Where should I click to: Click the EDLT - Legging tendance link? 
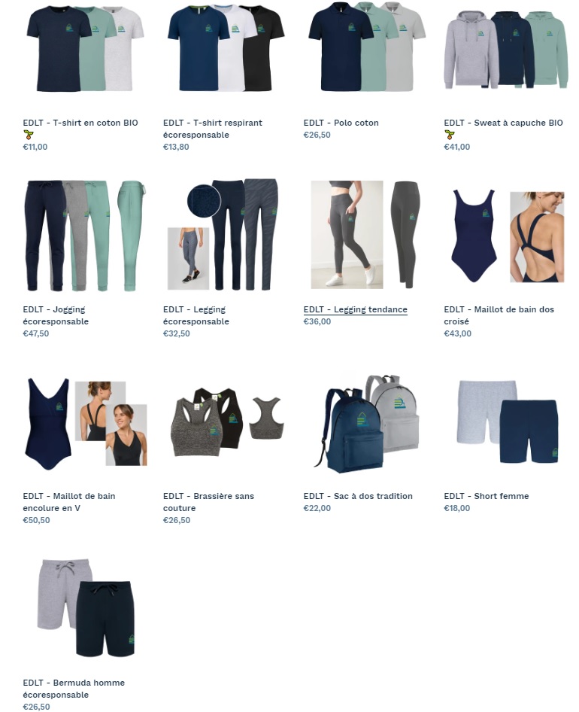tap(355, 309)
